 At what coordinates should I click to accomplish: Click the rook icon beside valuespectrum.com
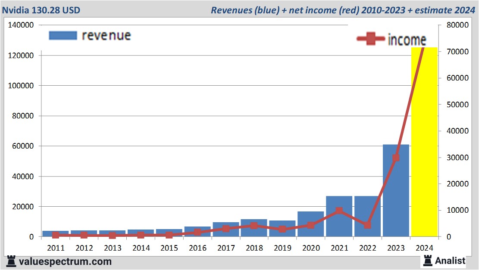pos(12,261)
